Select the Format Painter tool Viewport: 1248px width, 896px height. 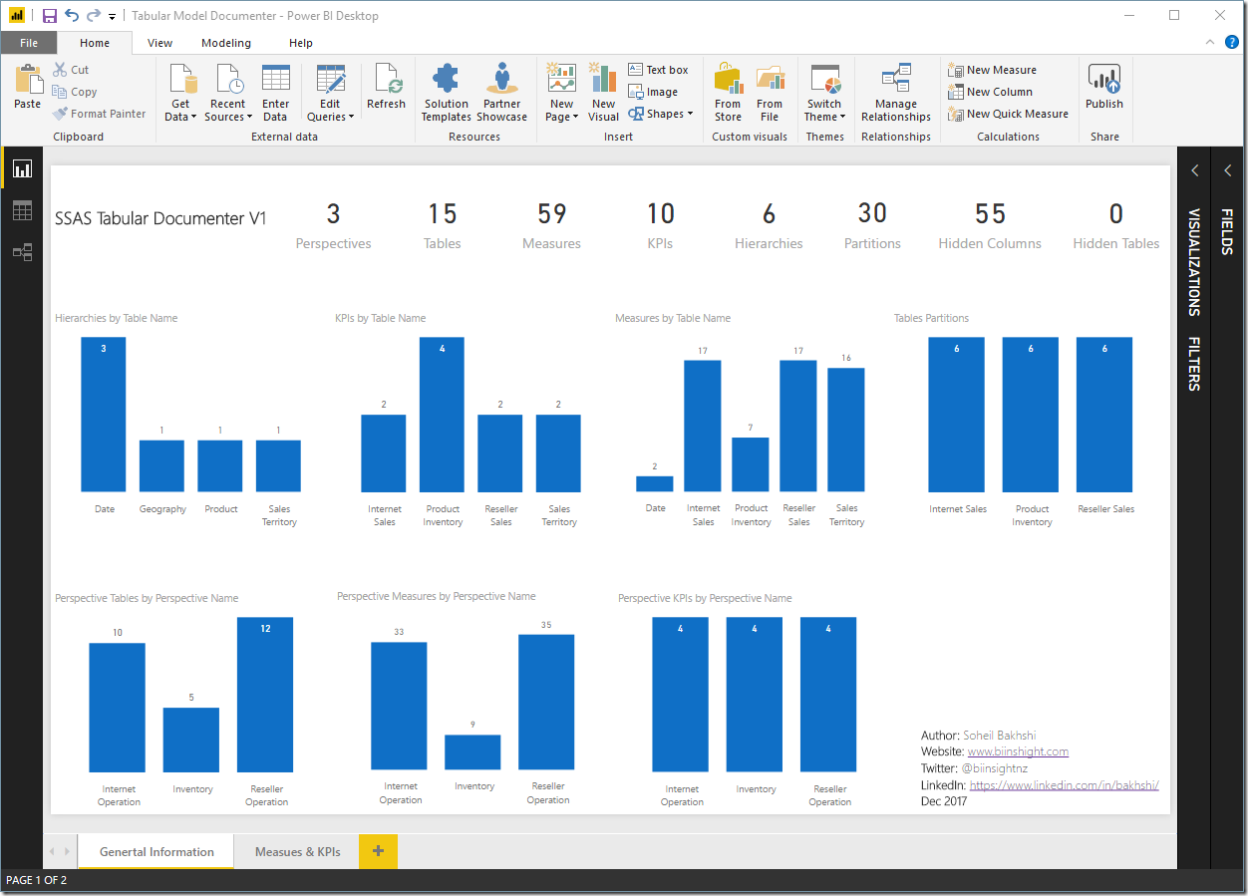click(x=99, y=114)
